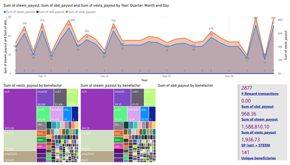Click the Sum of sbd_payout by benefactor title
290x165 pixels.
point(185,85)
